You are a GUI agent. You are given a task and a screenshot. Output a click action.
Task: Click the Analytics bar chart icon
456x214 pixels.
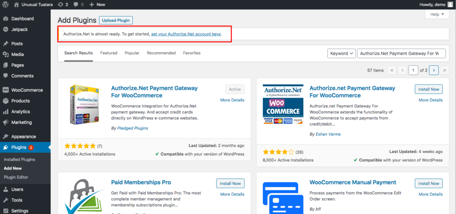(x=5, y=112)
